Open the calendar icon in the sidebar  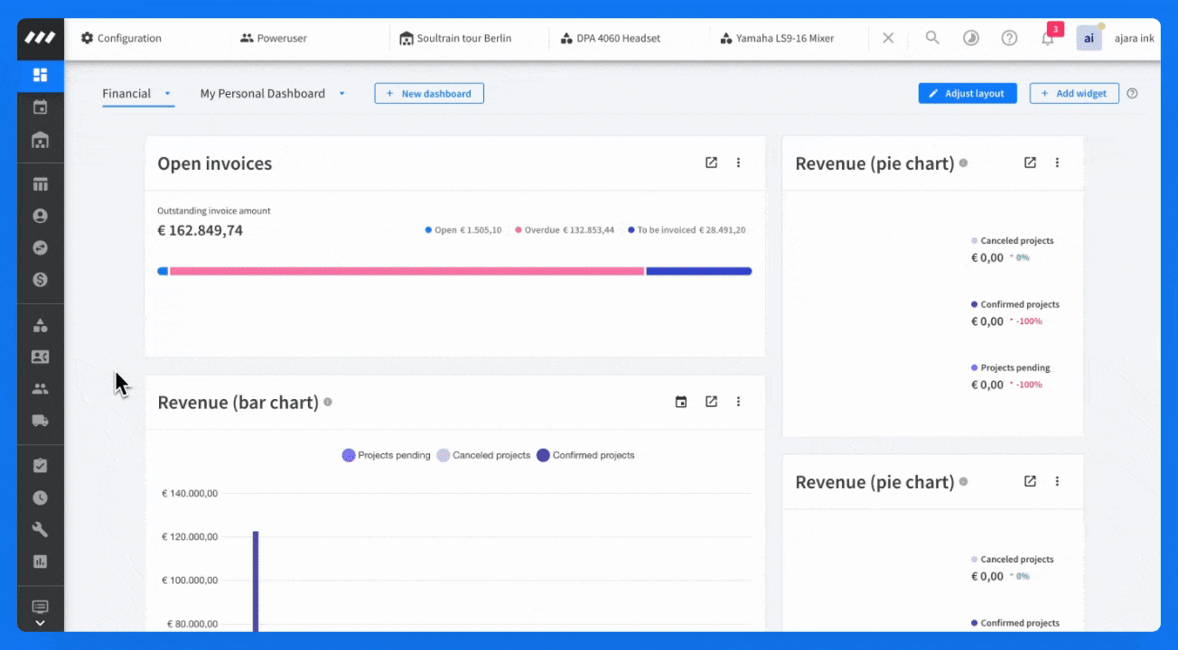tap(40, 107)
